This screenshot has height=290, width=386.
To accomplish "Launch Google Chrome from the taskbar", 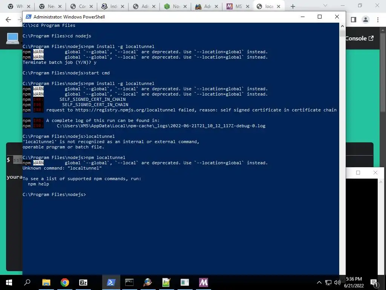I will pos(65,282).
